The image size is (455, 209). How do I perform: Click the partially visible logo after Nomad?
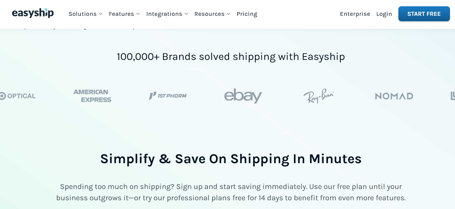pyautogui.click(x=452, y=96)
